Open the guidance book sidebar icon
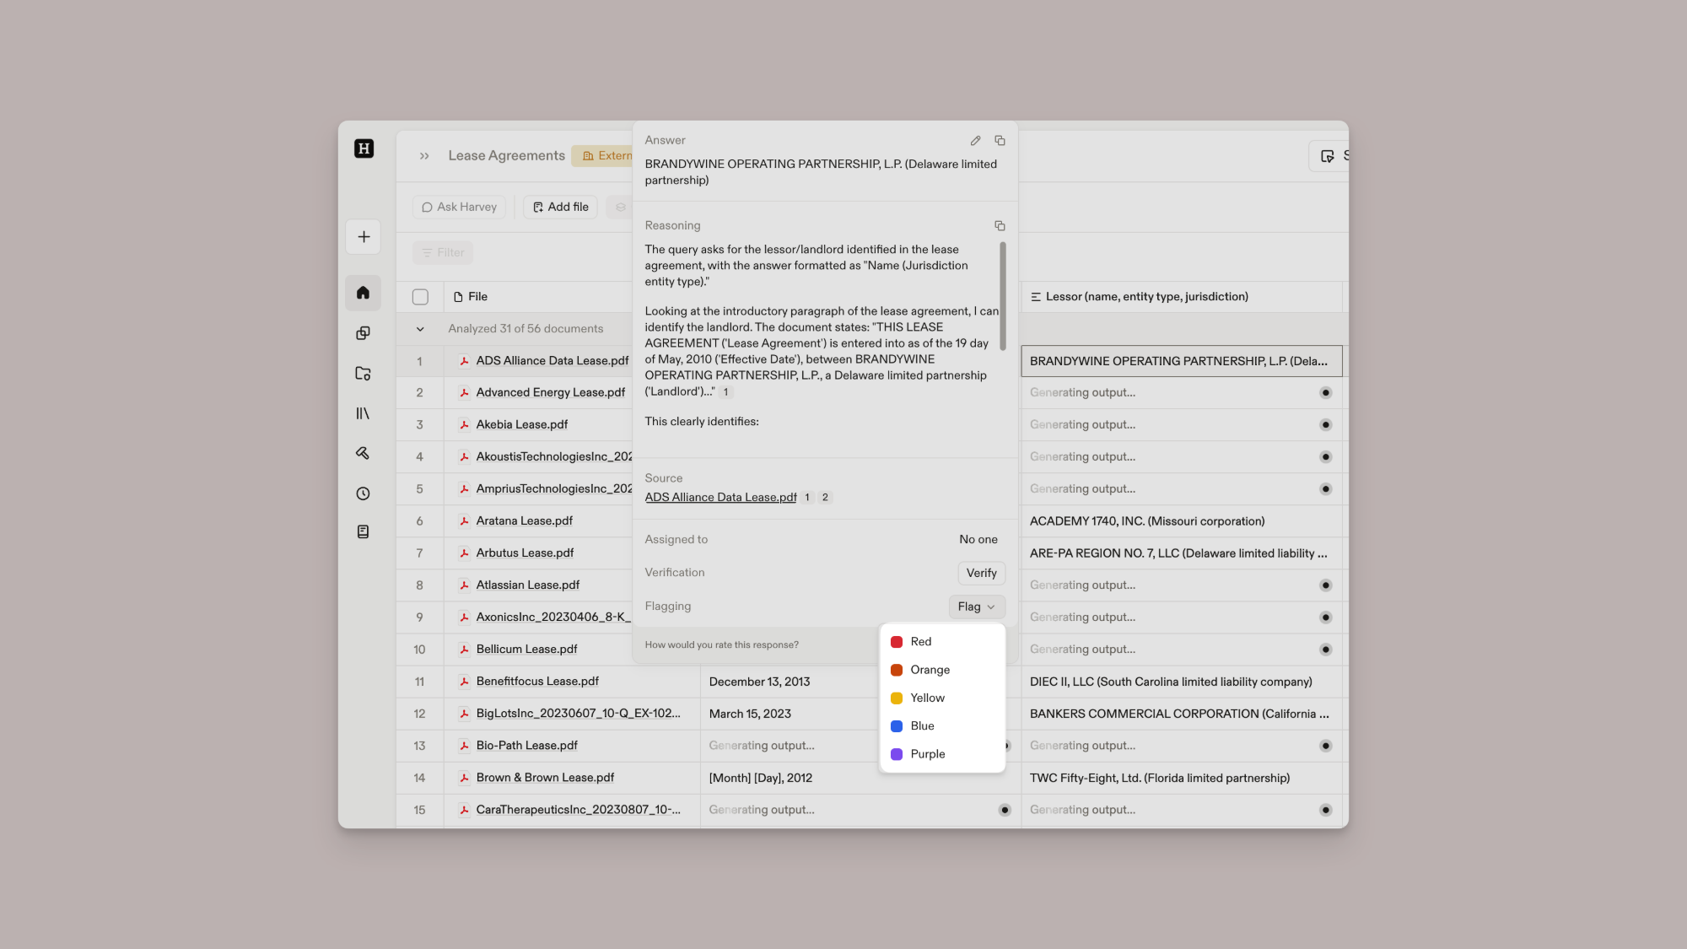Image resolution: width=1687 pixels, height=949 pixels. [x=363, y=531]
